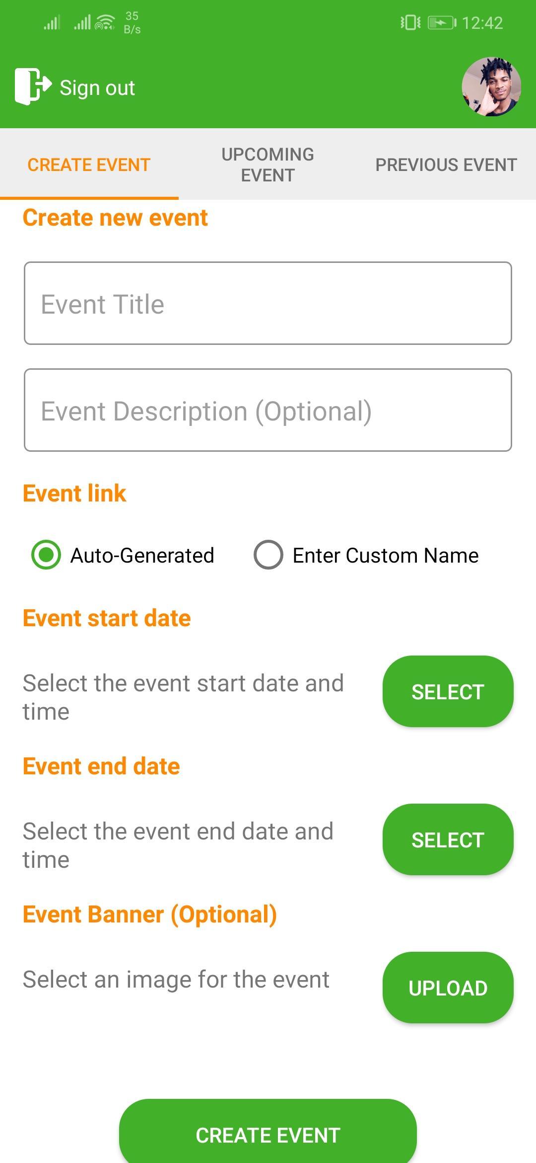Select the event start date
The image size is (536, 1163).
click(448, 691)
